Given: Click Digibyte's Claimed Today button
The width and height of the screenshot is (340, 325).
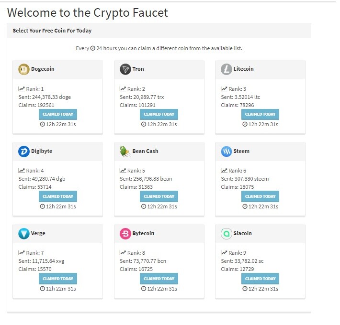Looking at the screenshot, I should coord(58,196).
